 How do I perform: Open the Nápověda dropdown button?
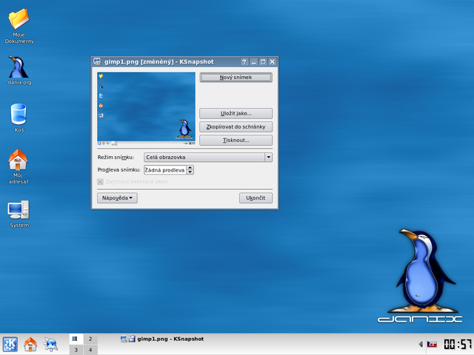pyautogui.click(x=117, y=198)
